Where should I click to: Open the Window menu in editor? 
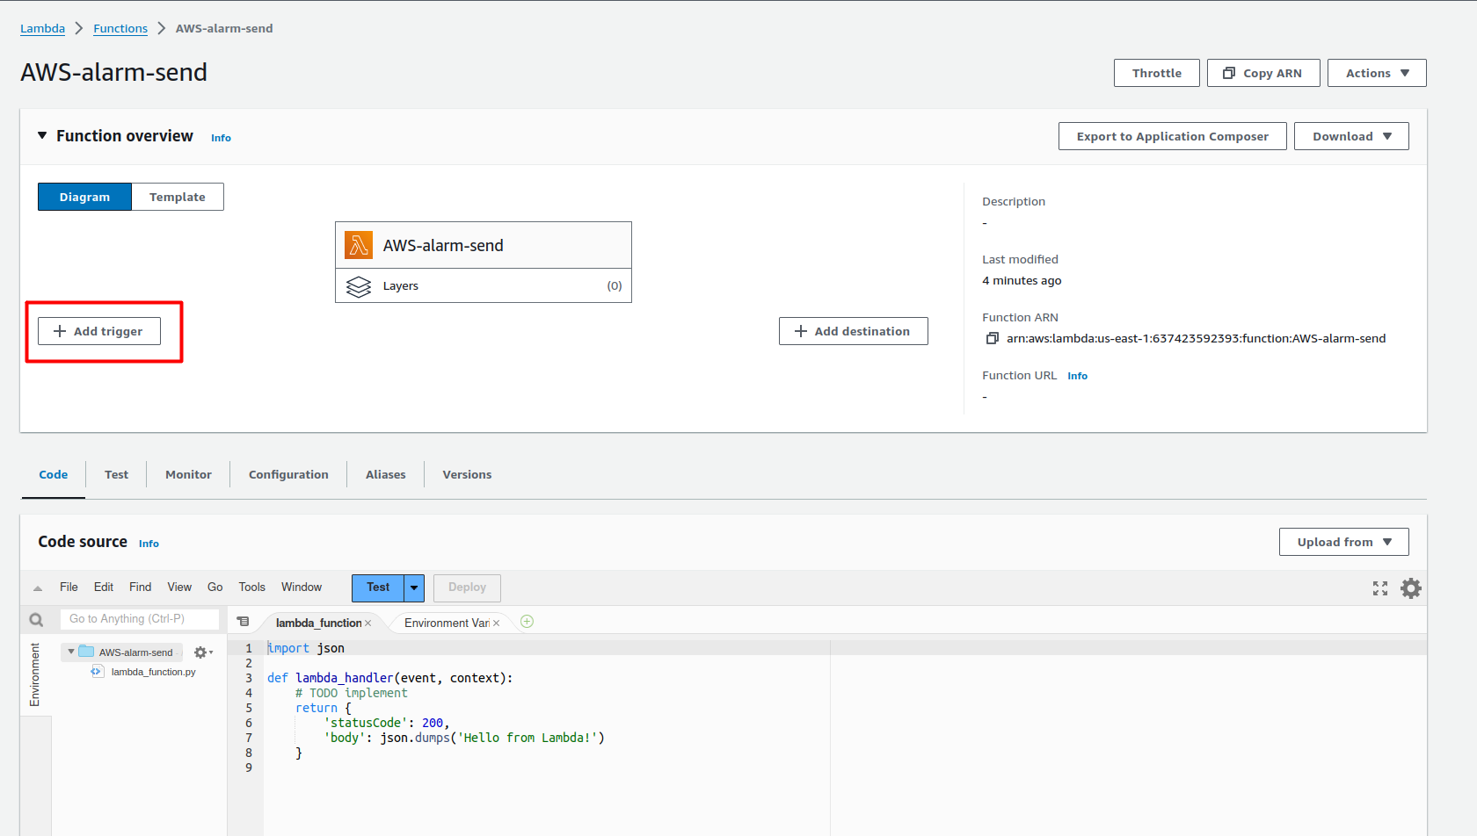coord(302,587)
